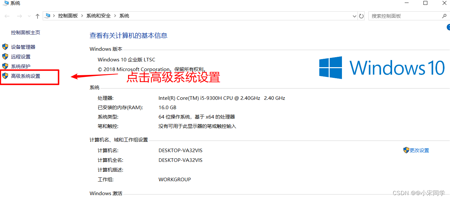Click the shield icon beside 设备管理器

tap(5, 47)
